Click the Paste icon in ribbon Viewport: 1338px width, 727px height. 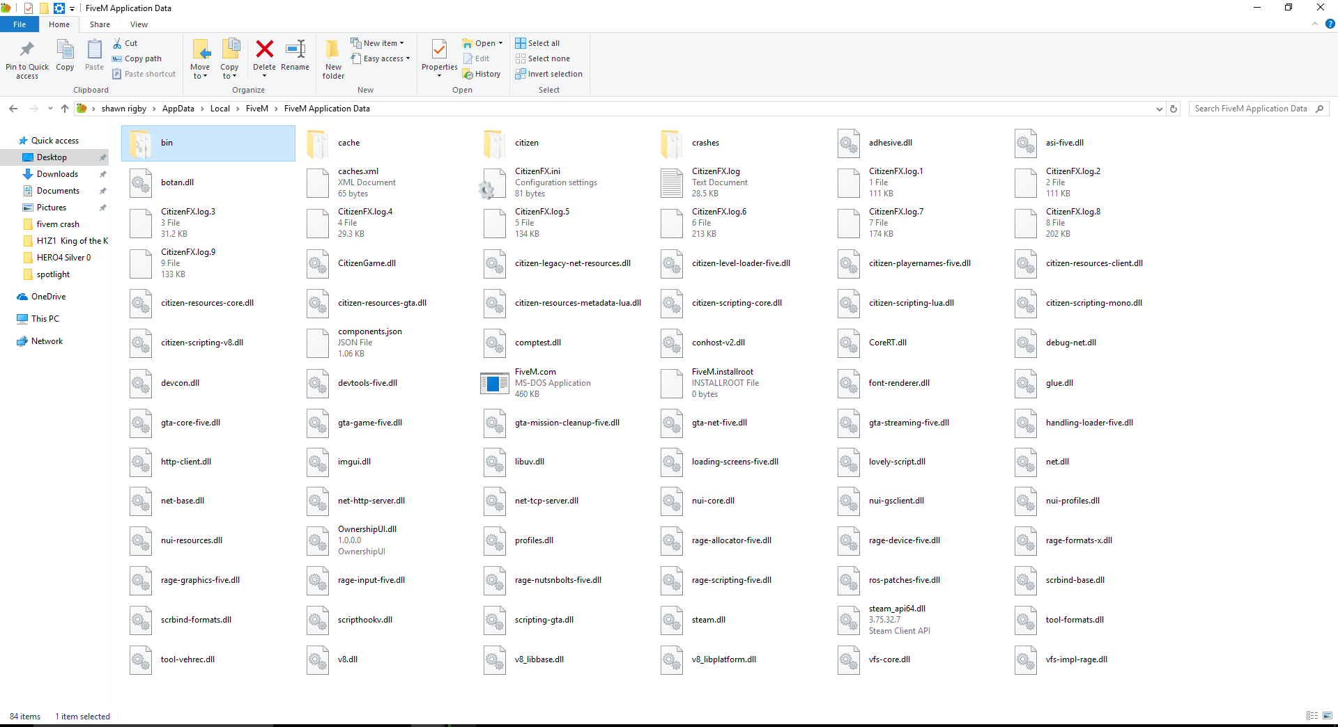click(x=94, y=49)
